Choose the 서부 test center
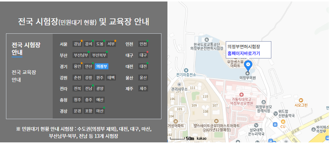 [x=111, y=44]
